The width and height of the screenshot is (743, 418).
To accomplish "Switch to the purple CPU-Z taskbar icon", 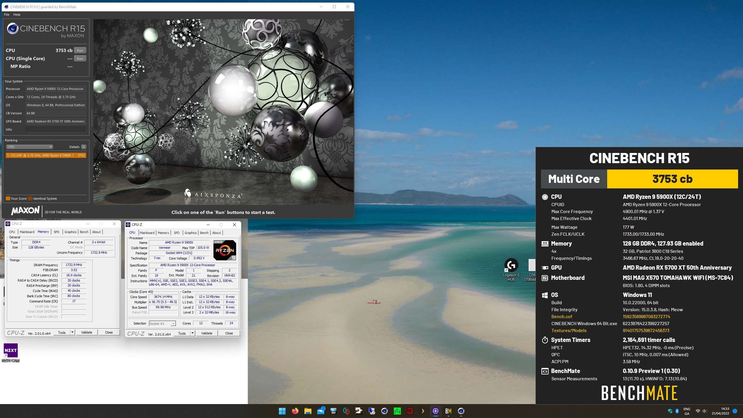I will pos(436,411).
